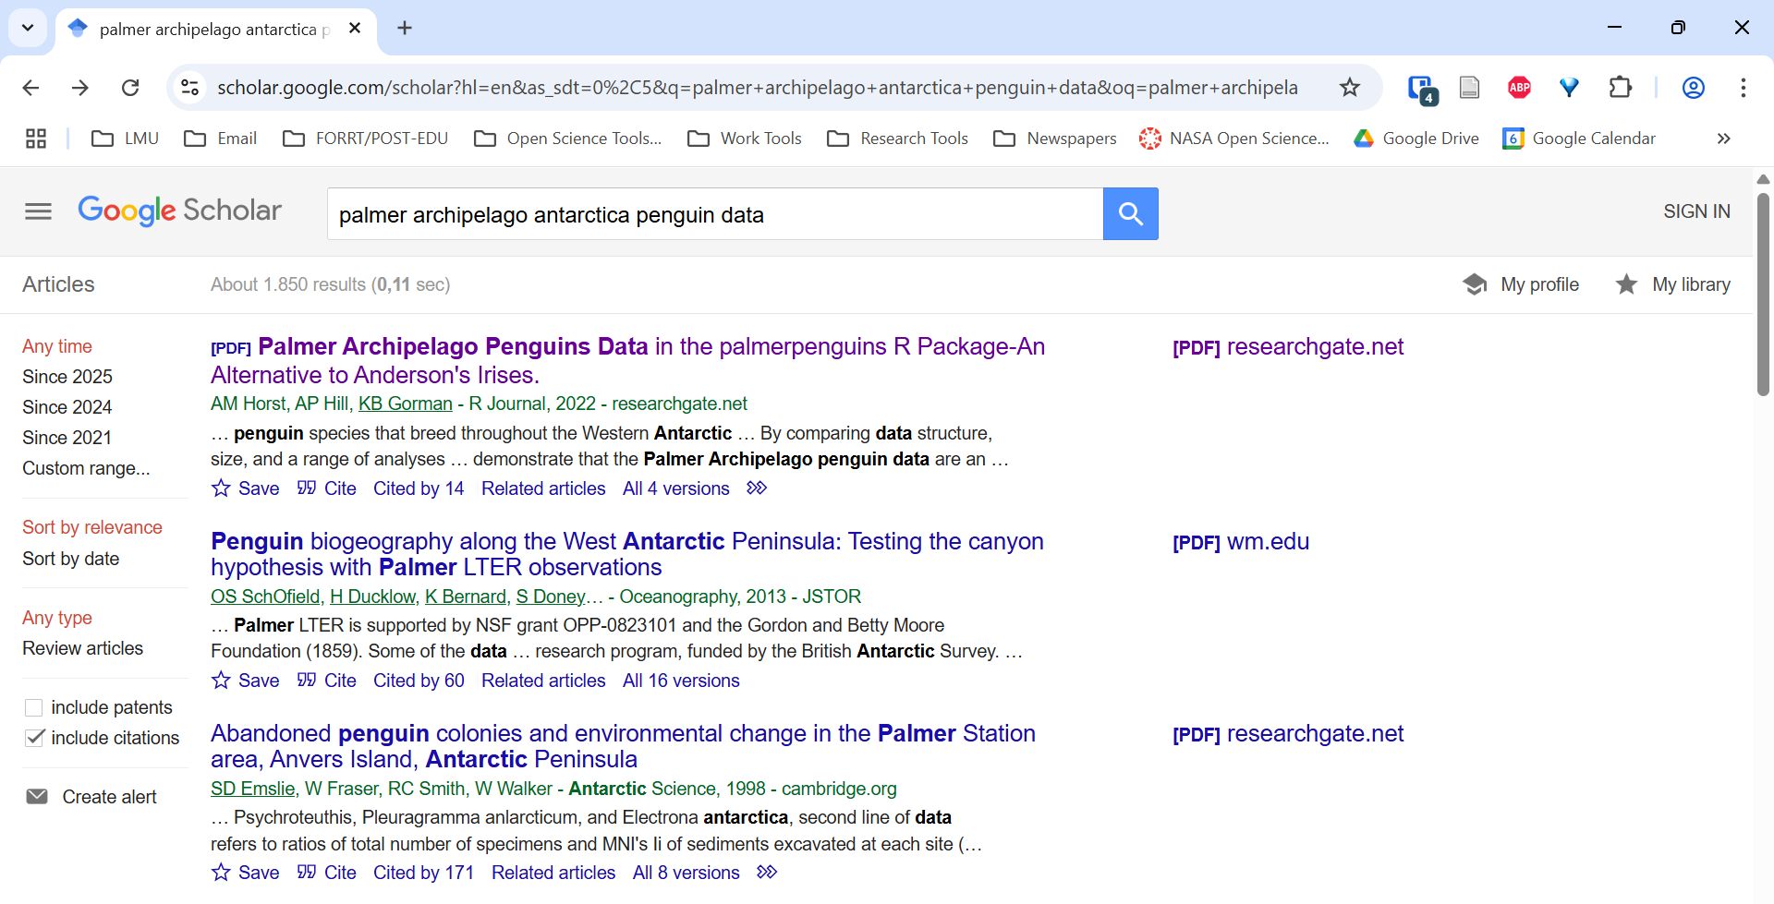Click the address bar URL
This screenshot has height=904, width=1774.
[757, 88]
